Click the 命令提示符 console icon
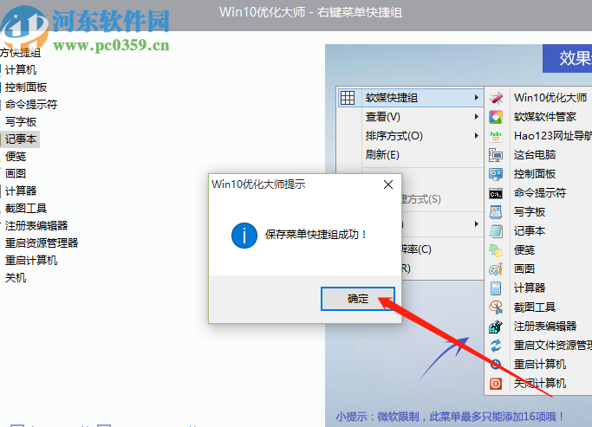 pyautogui.click(x=496, y=194)
